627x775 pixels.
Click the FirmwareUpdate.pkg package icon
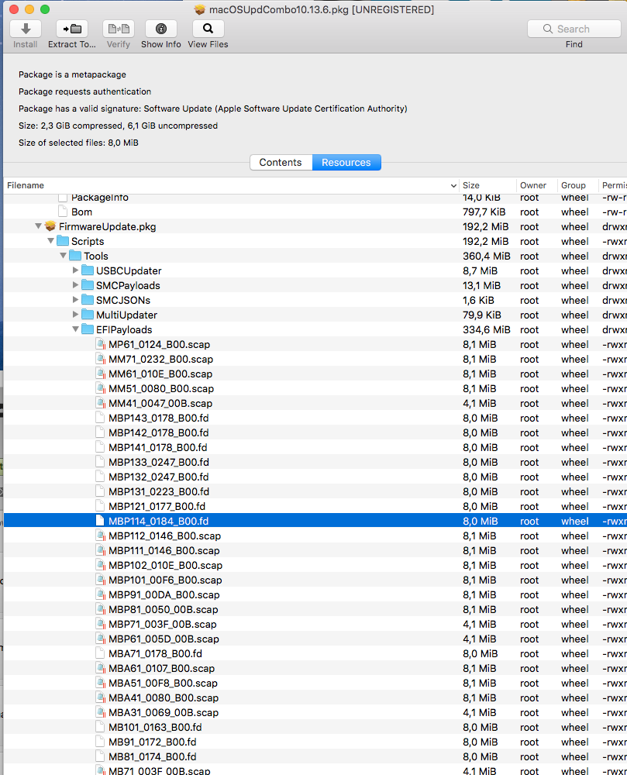(x=50, y=226)
